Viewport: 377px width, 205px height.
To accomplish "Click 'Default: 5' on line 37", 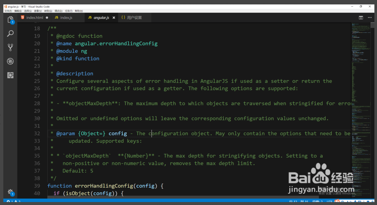I will point(78,171).
